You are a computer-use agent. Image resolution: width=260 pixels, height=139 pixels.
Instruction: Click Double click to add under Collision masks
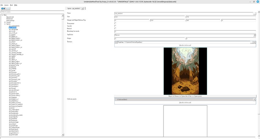tap(185, 102)
